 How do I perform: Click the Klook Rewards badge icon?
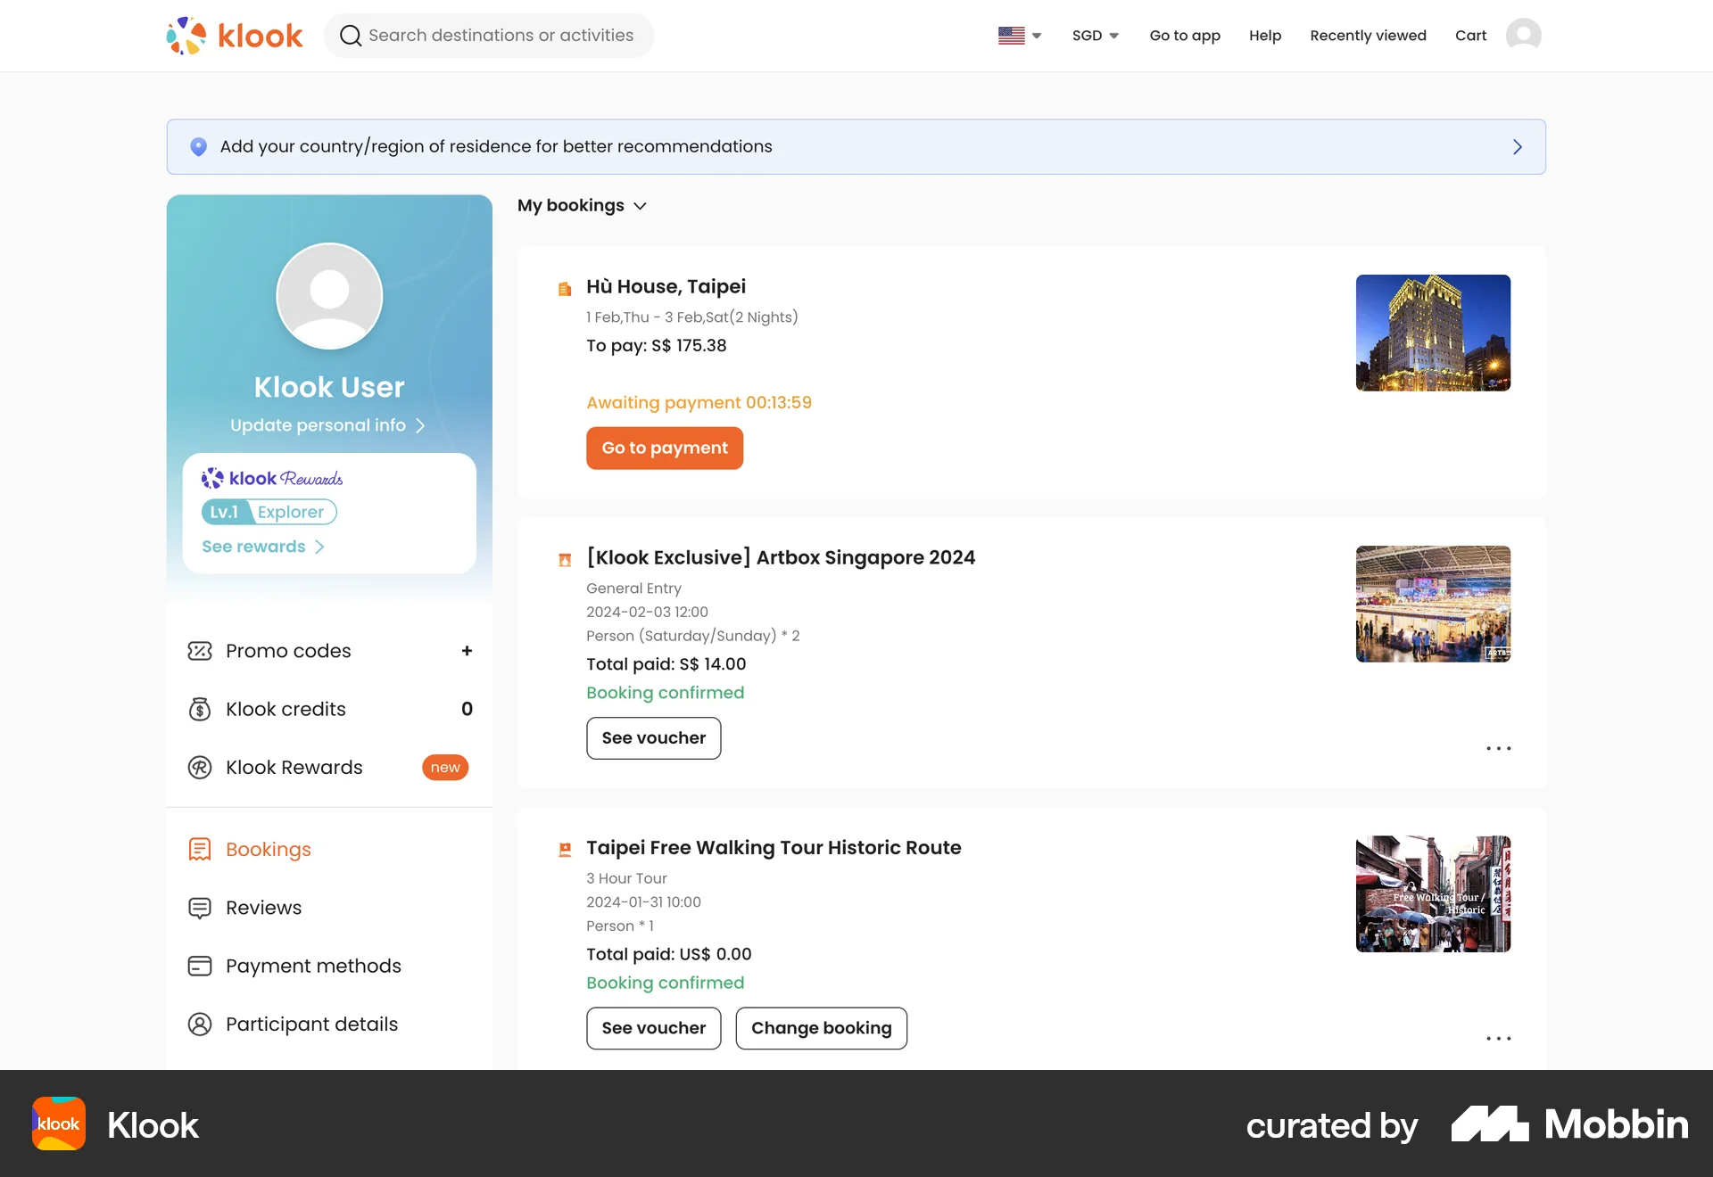(200, 767)
